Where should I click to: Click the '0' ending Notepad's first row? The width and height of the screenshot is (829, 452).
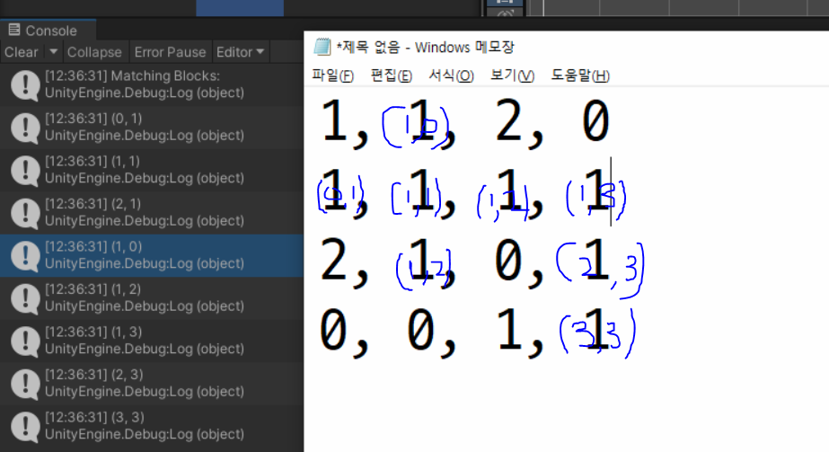[x=595, y=121]
